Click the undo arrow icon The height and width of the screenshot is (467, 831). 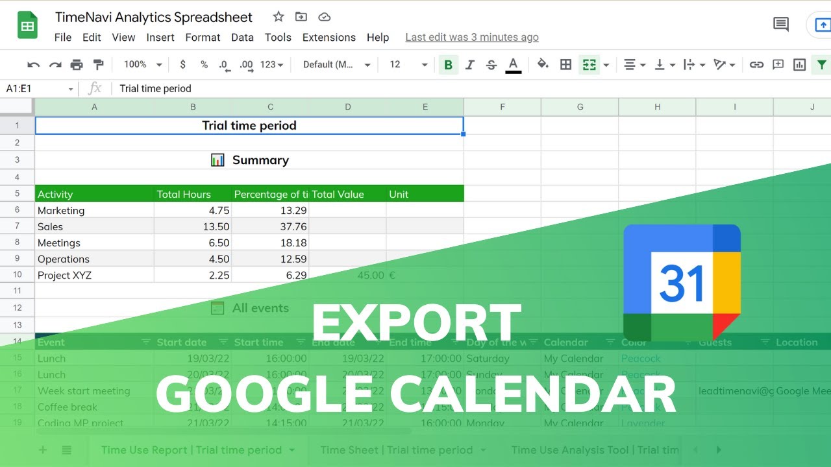click(x=33, y=64)
